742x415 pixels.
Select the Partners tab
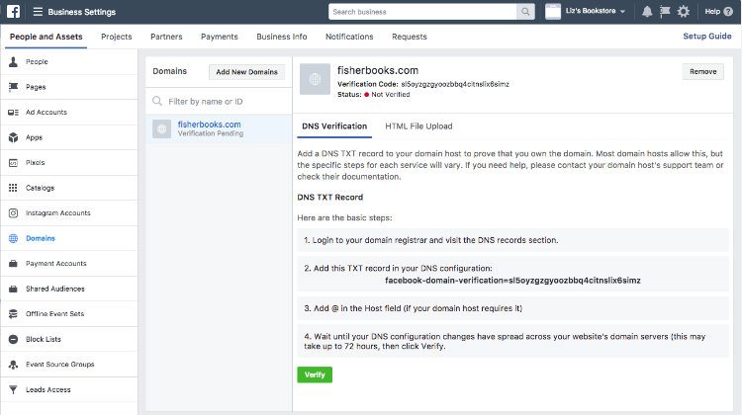pos(166,37)
